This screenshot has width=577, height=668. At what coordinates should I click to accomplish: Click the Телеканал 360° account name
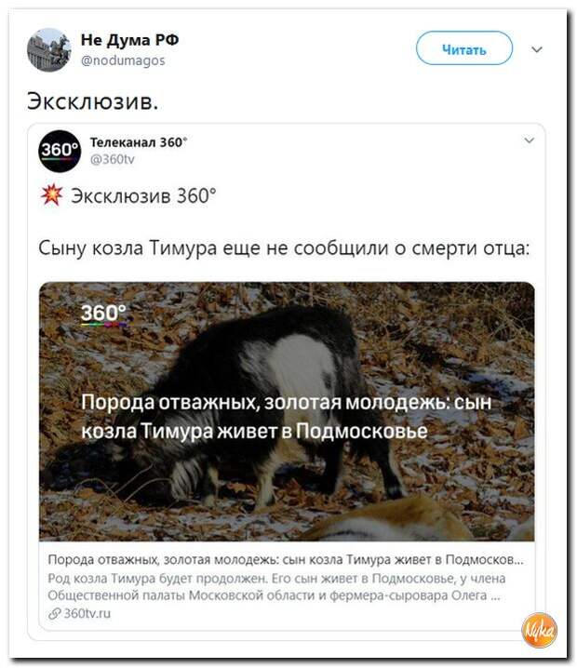pos(139,142)
